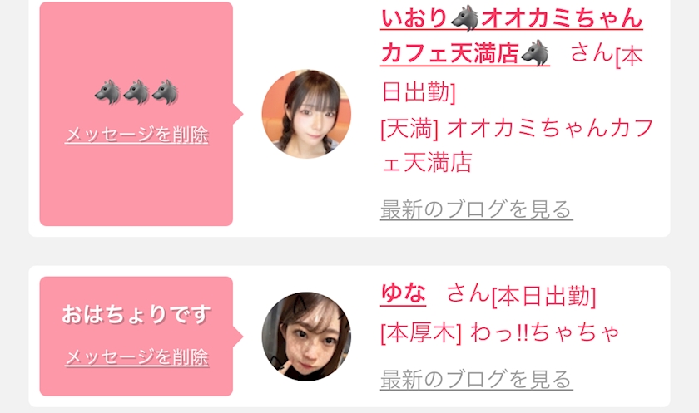Click the three wolf emojis in message

pos(136,92)
